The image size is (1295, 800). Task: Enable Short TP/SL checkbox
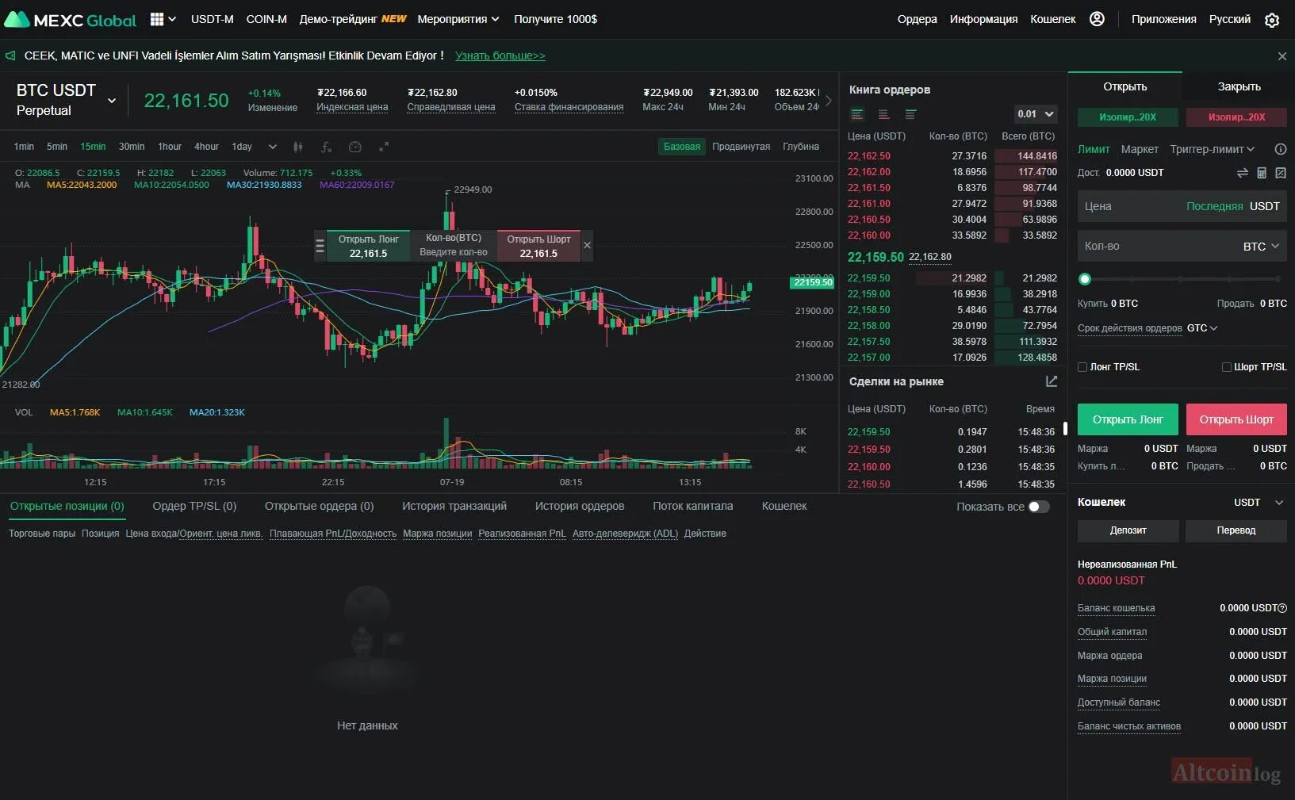[x=1227, y=367]
